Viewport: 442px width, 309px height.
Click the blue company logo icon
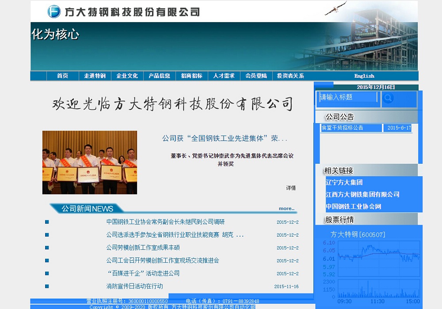click(x=54, y=11)
